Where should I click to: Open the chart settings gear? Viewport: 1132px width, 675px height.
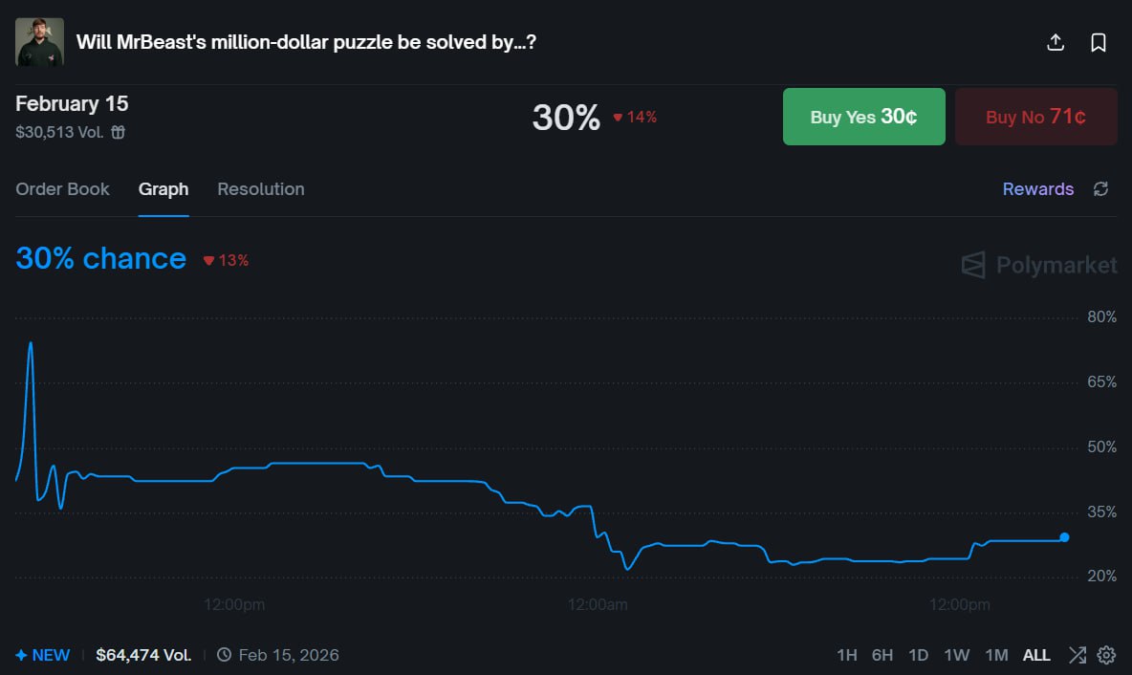[1106, 655]
